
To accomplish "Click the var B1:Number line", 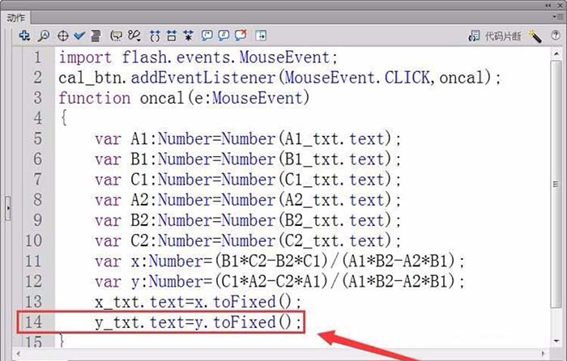I will pyautogui.click(x=248, y=159).
